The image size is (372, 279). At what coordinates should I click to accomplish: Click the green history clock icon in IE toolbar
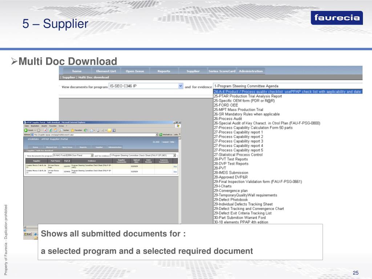[x=86, y=130]
